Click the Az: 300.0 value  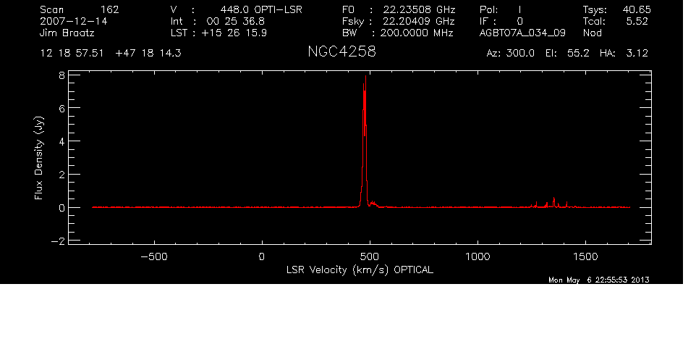click(x=511, y=54)
